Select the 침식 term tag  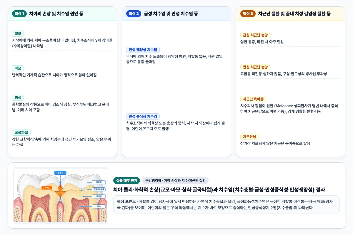[18, 98]
